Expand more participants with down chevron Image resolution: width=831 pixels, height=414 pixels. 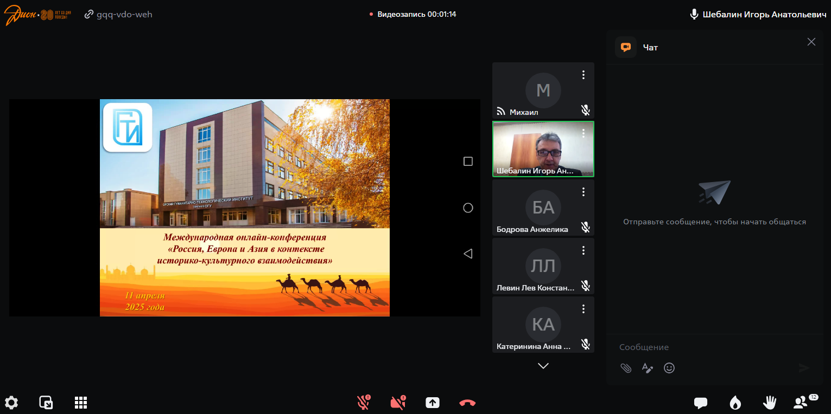pyautogui.click(x=543, y=366)
